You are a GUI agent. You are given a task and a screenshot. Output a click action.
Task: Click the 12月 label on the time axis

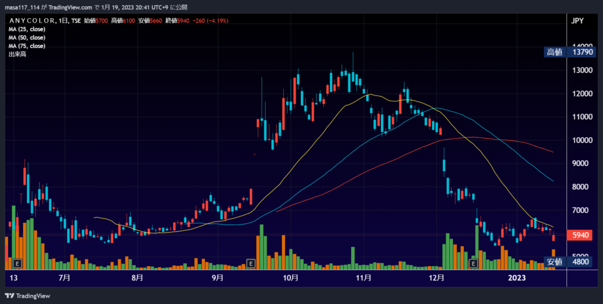coord(436,278)
